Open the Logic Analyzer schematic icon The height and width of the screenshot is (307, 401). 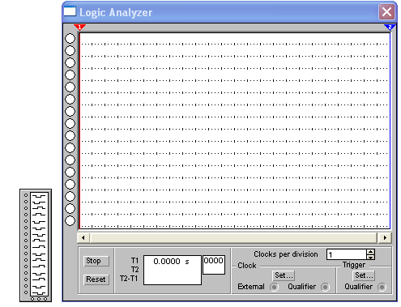point(36,245)
